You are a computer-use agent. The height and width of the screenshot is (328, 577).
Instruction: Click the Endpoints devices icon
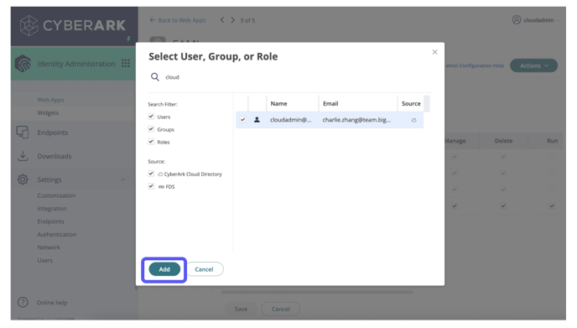pos(23,133)
